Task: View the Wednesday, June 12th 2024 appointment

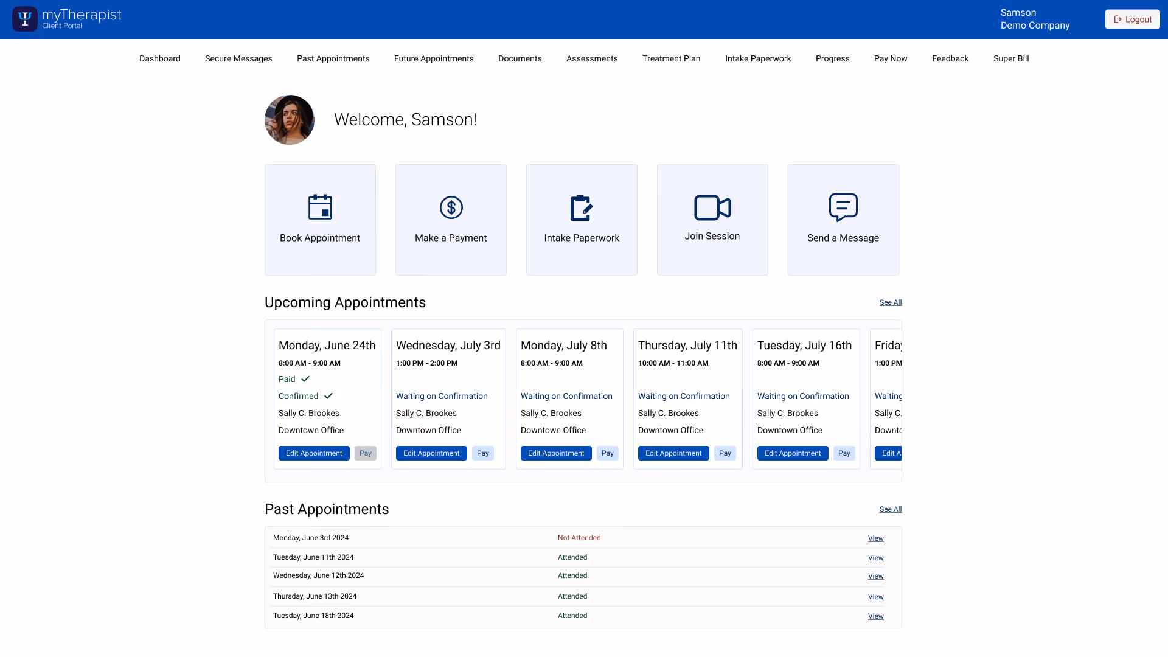Action: [875, 576]
